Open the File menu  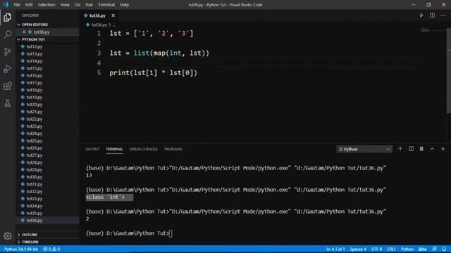pyautogui.click(x=17, y=5)
